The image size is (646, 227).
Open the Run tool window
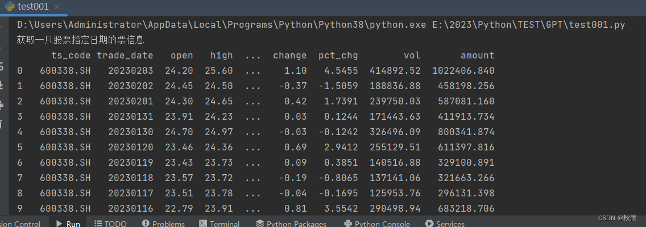coord(68,223)
